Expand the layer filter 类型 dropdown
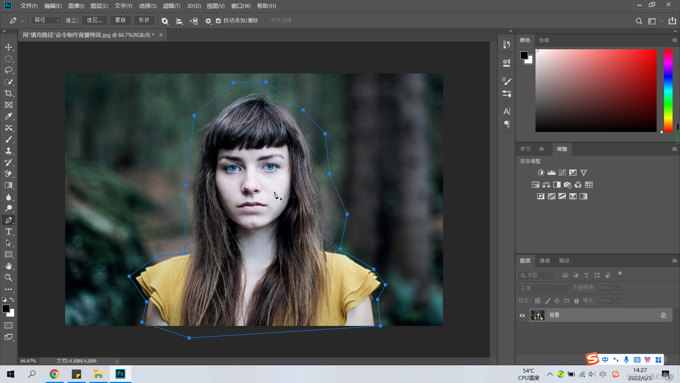 (536, 275)
